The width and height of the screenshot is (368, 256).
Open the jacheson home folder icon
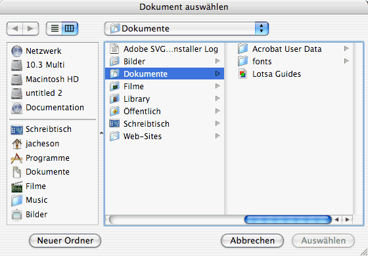[17, 144]
